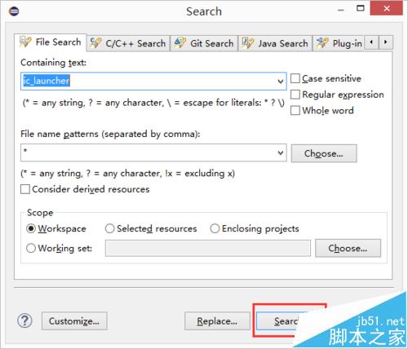This screenshot has width=408, height=349.
Task: Enable Whole word option
Action: (x=295, y=111)
